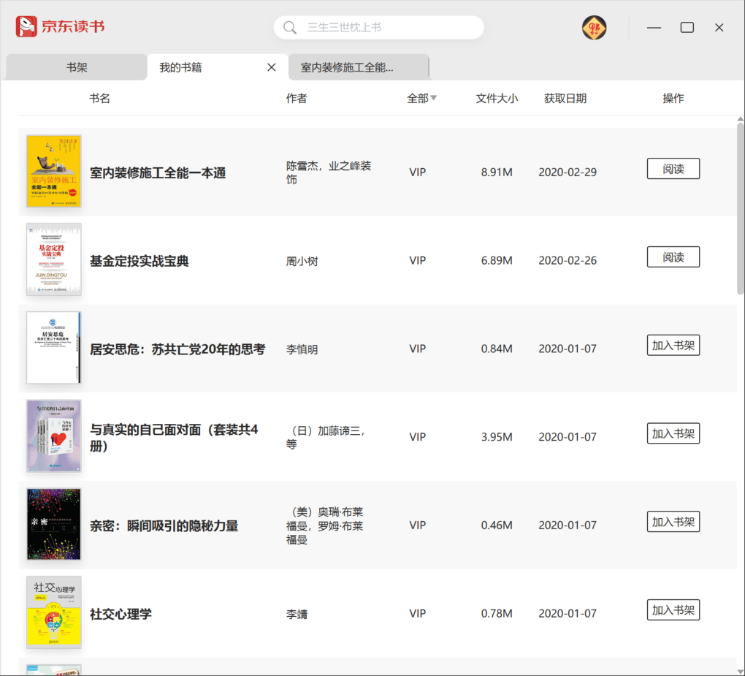Screen dimensions: 745x676
Task: Switch to the 书架 tab
Action: pos(77,67)
